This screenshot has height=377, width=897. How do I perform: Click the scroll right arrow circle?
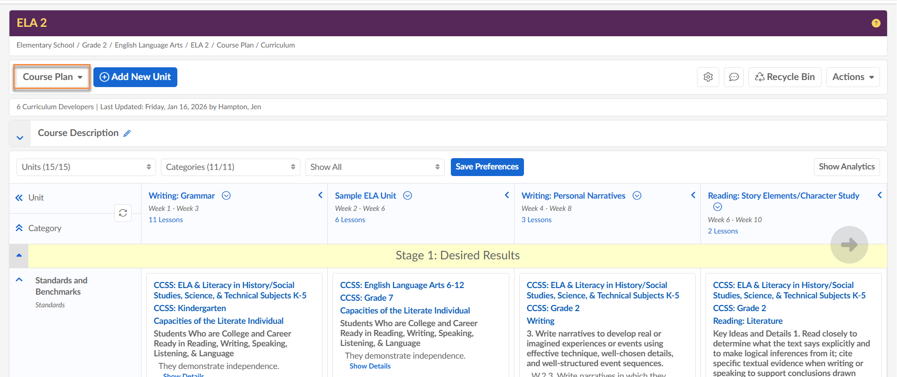849,245
